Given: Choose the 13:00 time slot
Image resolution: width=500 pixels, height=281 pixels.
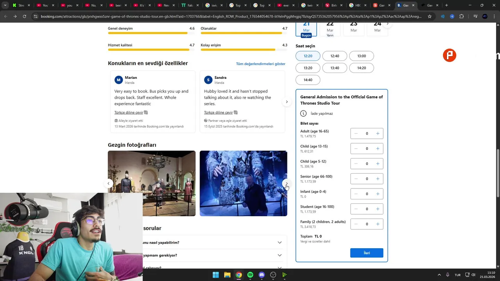Looking at the screenshot, I should (361, 56).
